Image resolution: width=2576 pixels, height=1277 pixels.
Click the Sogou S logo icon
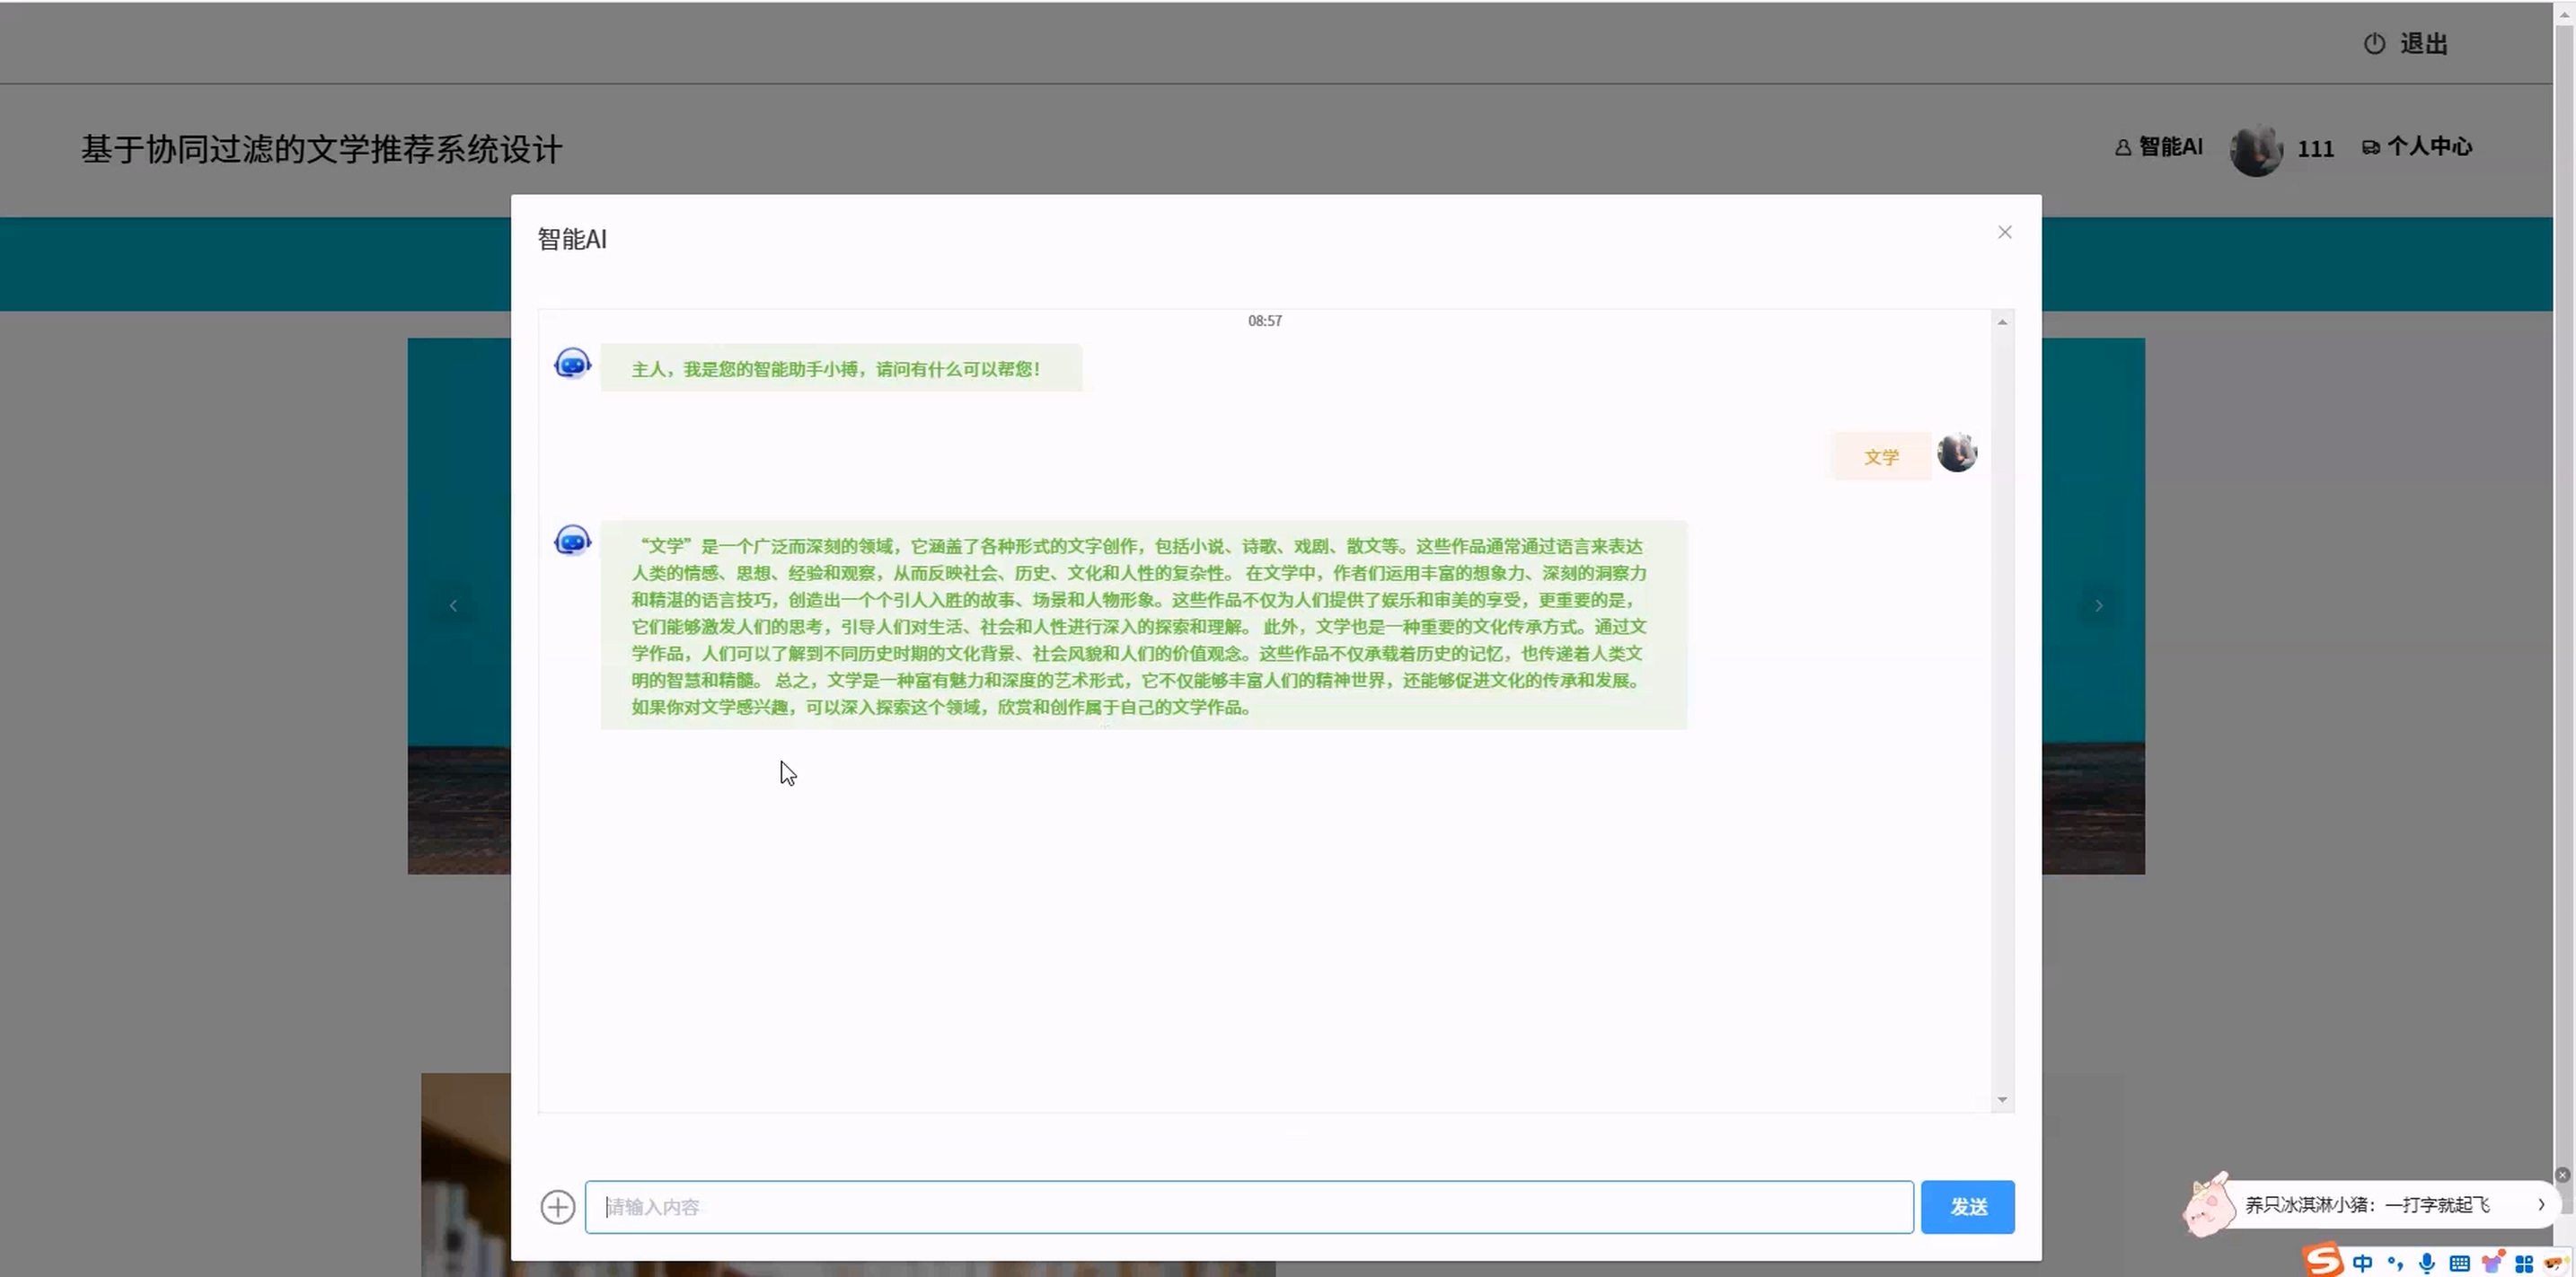tap(2322, 1260)
